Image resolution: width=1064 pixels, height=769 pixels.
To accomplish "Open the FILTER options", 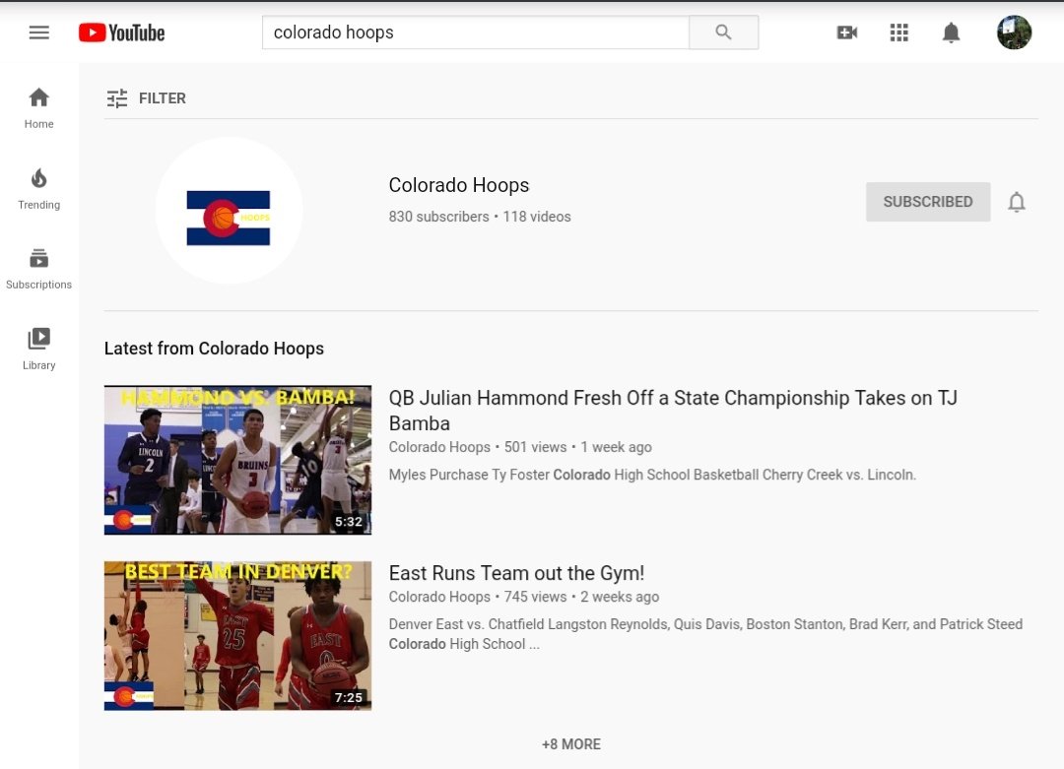I will (x=147, y=98).
